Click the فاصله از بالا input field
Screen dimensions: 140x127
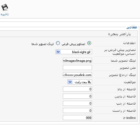point(77,89)
